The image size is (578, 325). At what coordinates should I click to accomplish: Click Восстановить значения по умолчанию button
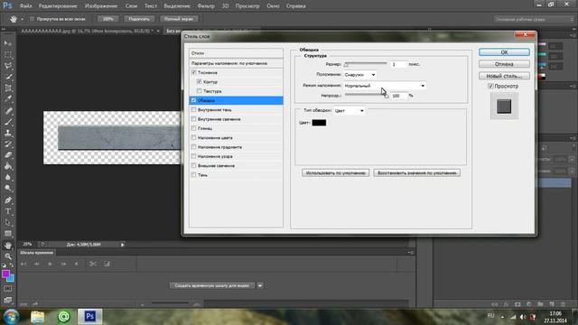(x=417, y=172)
